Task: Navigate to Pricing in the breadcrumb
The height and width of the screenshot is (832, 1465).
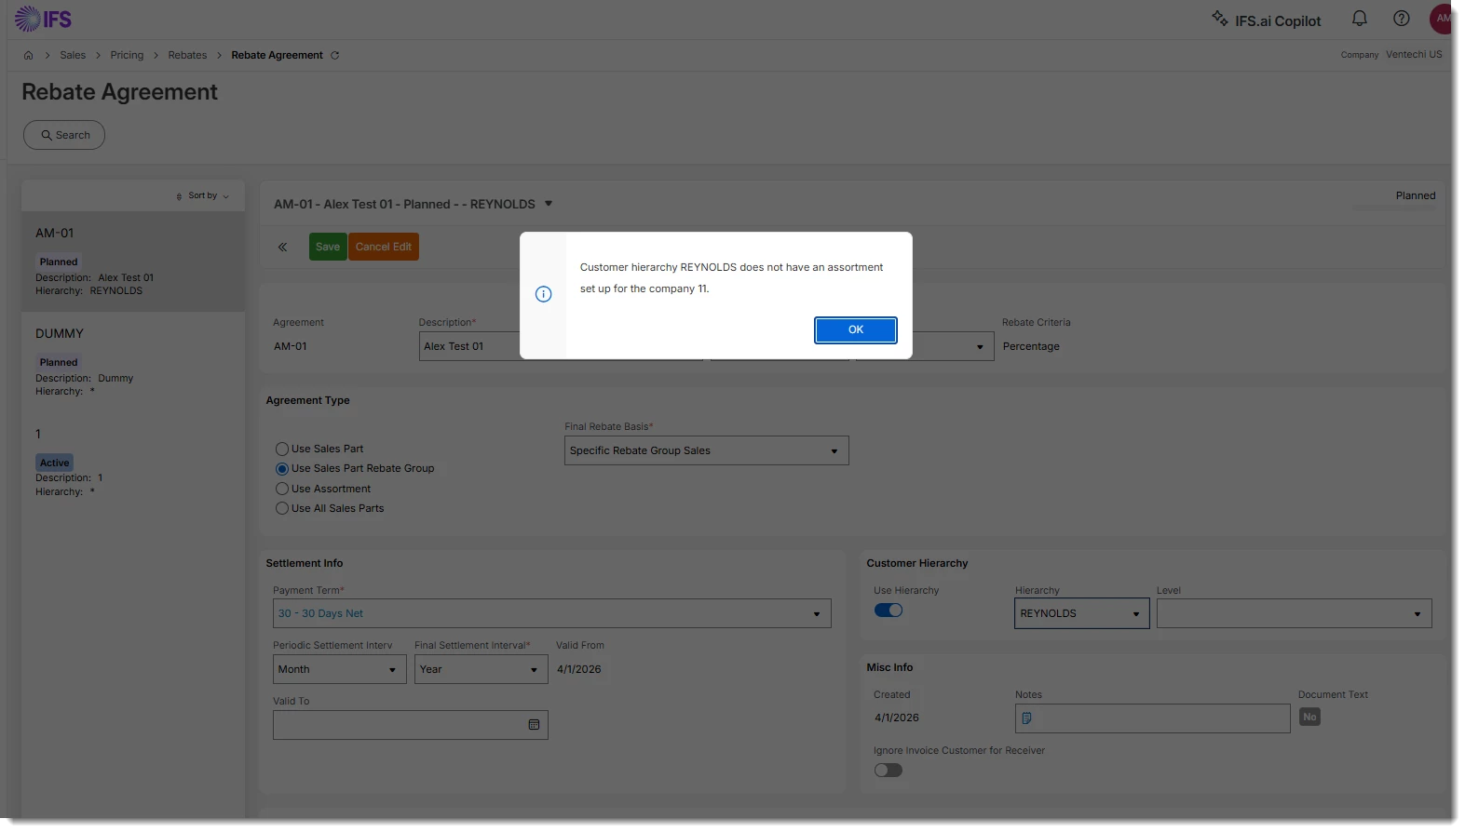Action: click(x=127, y=55)
